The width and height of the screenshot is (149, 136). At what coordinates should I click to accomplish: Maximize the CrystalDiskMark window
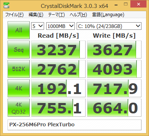point(126,4)
